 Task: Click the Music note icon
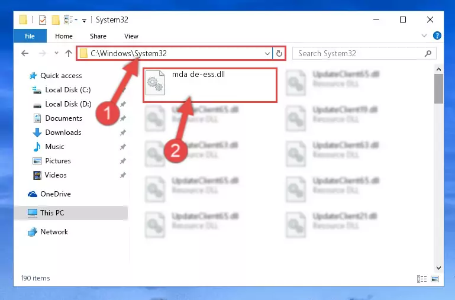click(x=37, y=147)
